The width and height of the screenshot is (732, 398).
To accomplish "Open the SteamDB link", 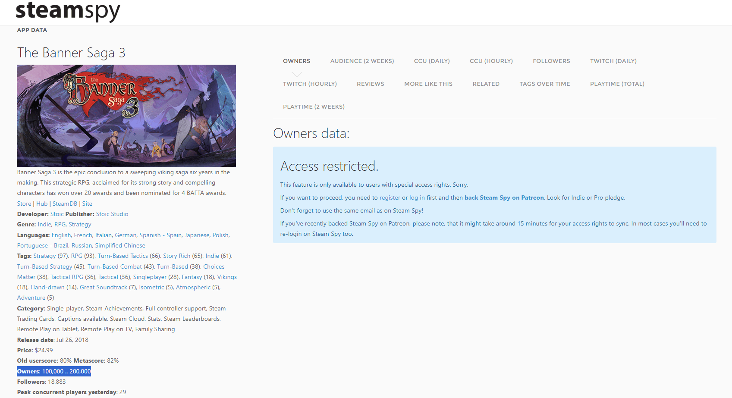I will [x=65, y=204].
